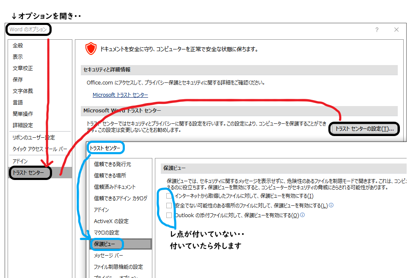Open 簡単操作 options

pyautogui.click(x=23, y=114)
